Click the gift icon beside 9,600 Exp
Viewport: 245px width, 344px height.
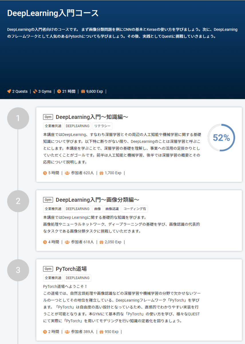pos(83,91)
